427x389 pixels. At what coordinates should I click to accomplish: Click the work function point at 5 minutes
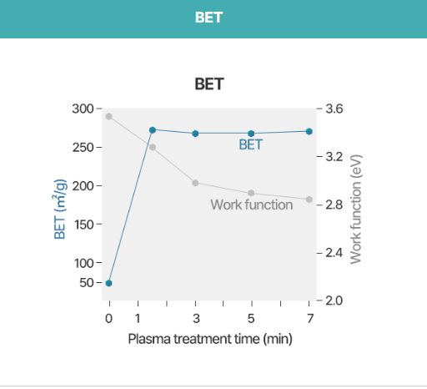point(251,193)
